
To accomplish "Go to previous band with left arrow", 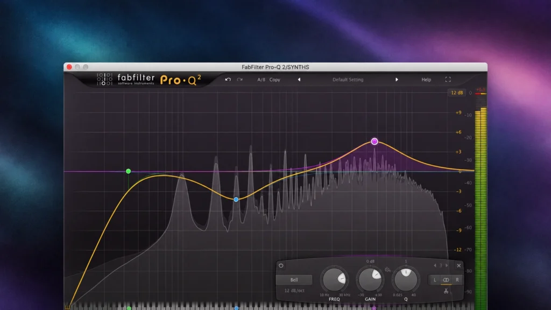I will point(435,265).
